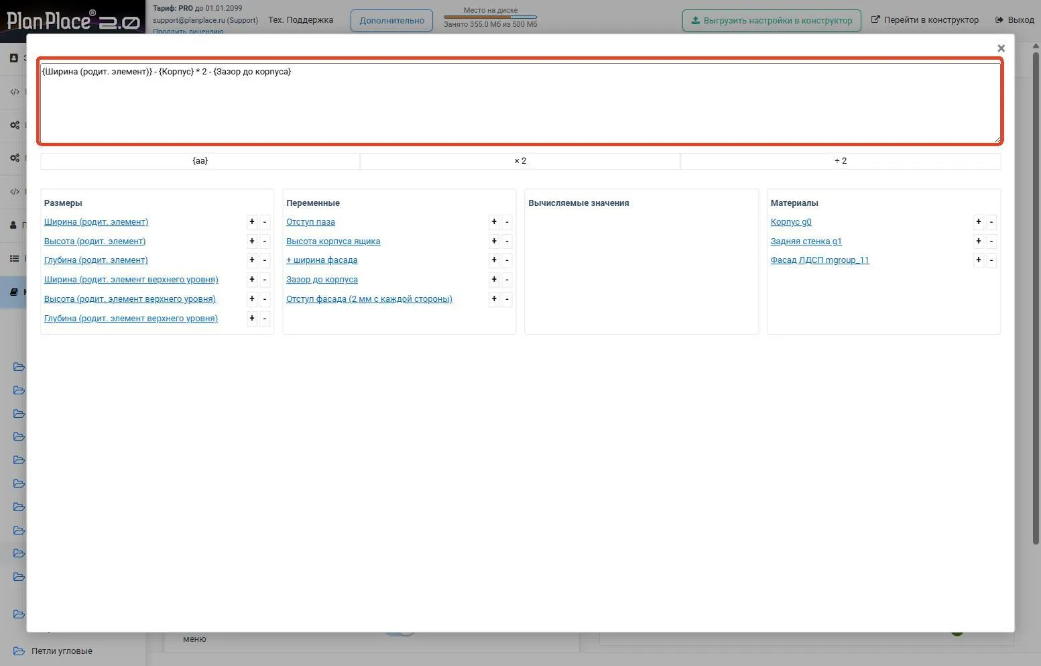
Task: Minus button for Зазор до корпуса
Action: coord(507,280)
